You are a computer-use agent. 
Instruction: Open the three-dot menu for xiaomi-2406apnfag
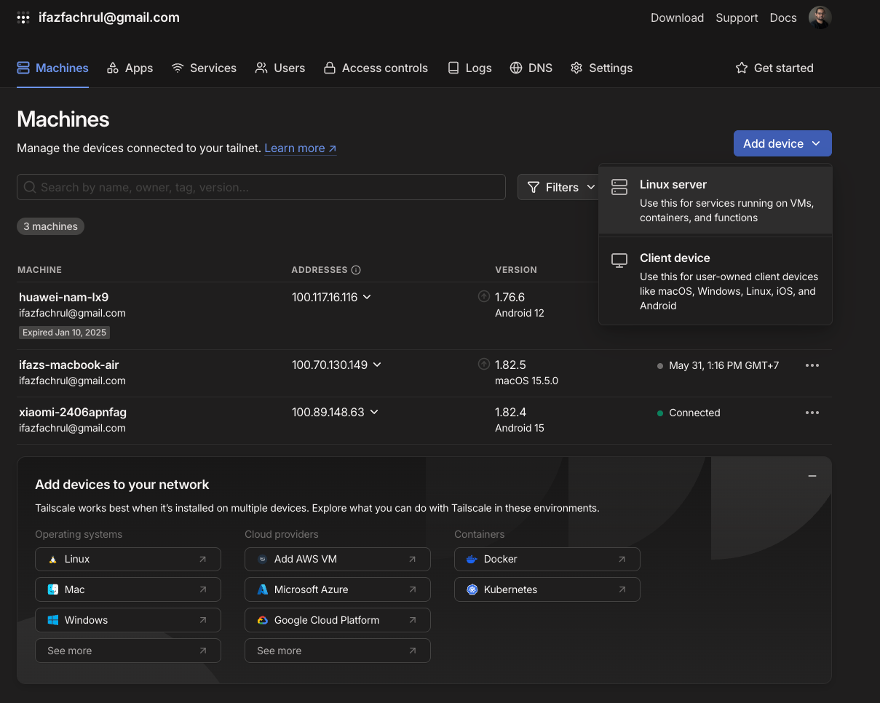coord(812,413)
